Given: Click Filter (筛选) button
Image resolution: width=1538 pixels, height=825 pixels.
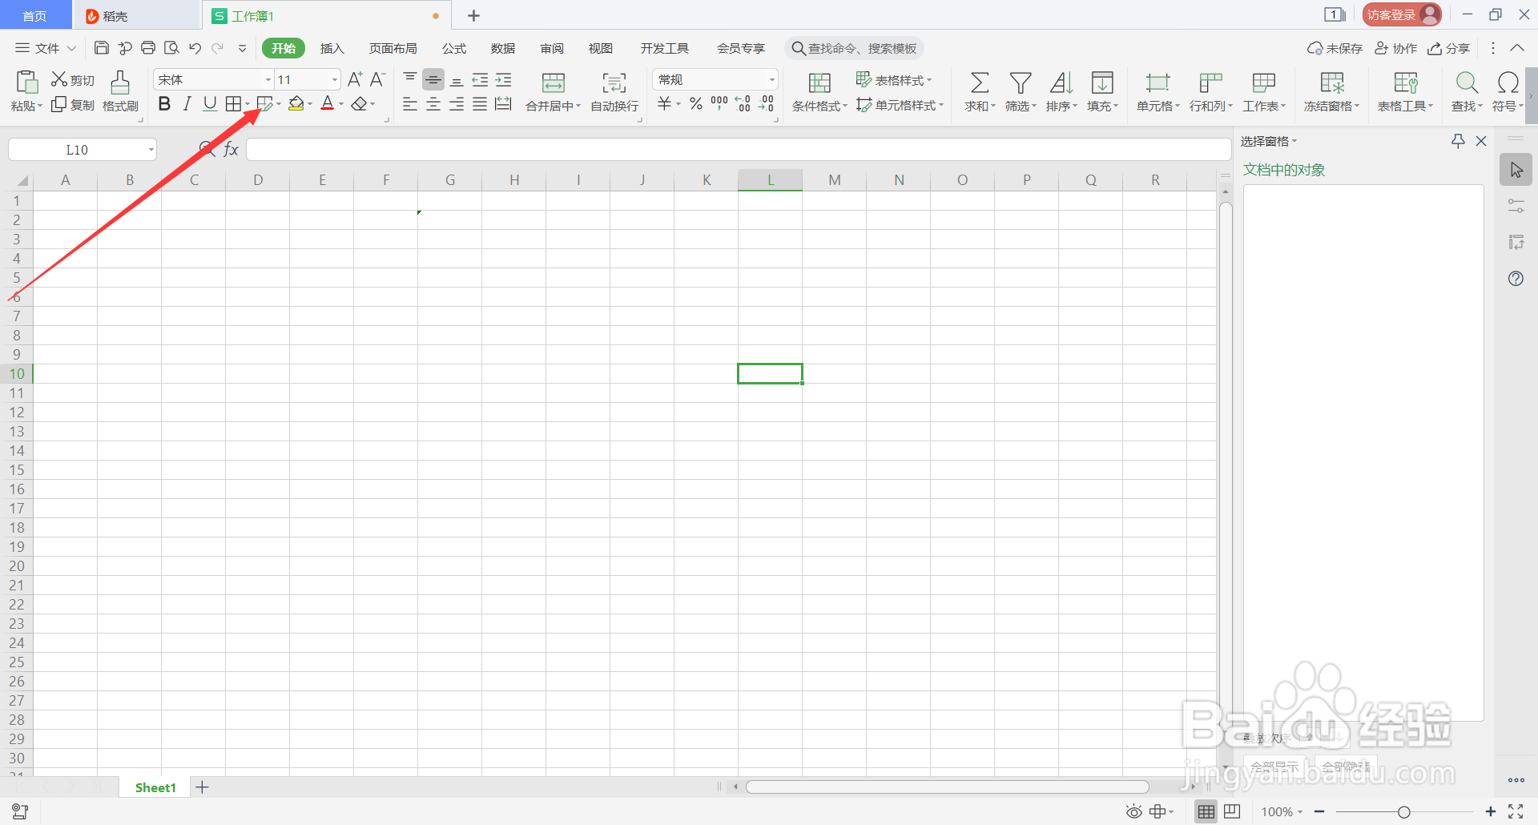Looking at the screenshot, I should 1021,91.
